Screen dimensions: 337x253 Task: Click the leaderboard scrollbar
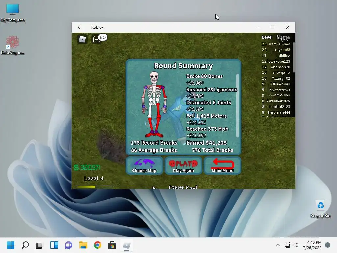point(294,57)
